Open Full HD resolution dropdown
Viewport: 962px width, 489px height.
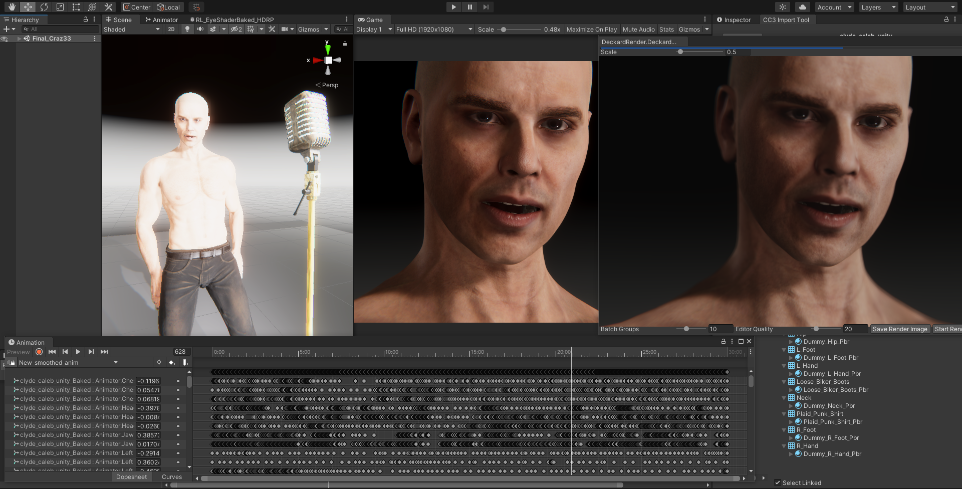pyautogui.click(x=434, y=29)
